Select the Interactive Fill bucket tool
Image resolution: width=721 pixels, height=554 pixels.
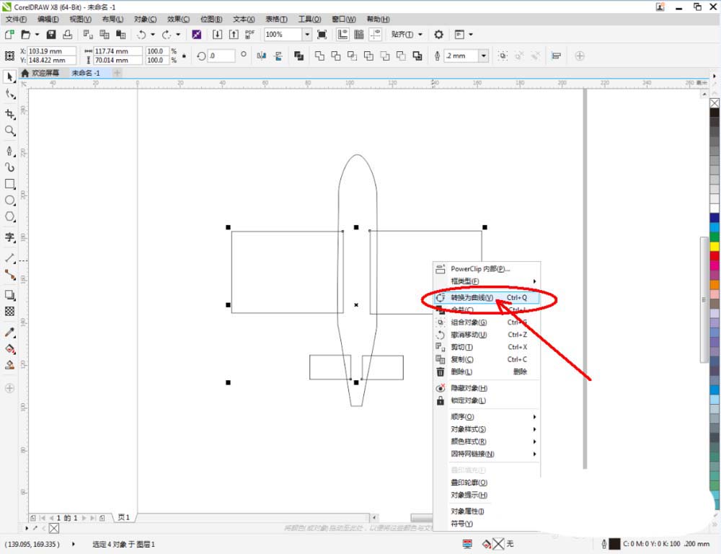9,349
